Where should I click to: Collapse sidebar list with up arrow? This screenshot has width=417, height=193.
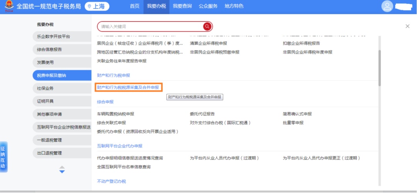62,168
